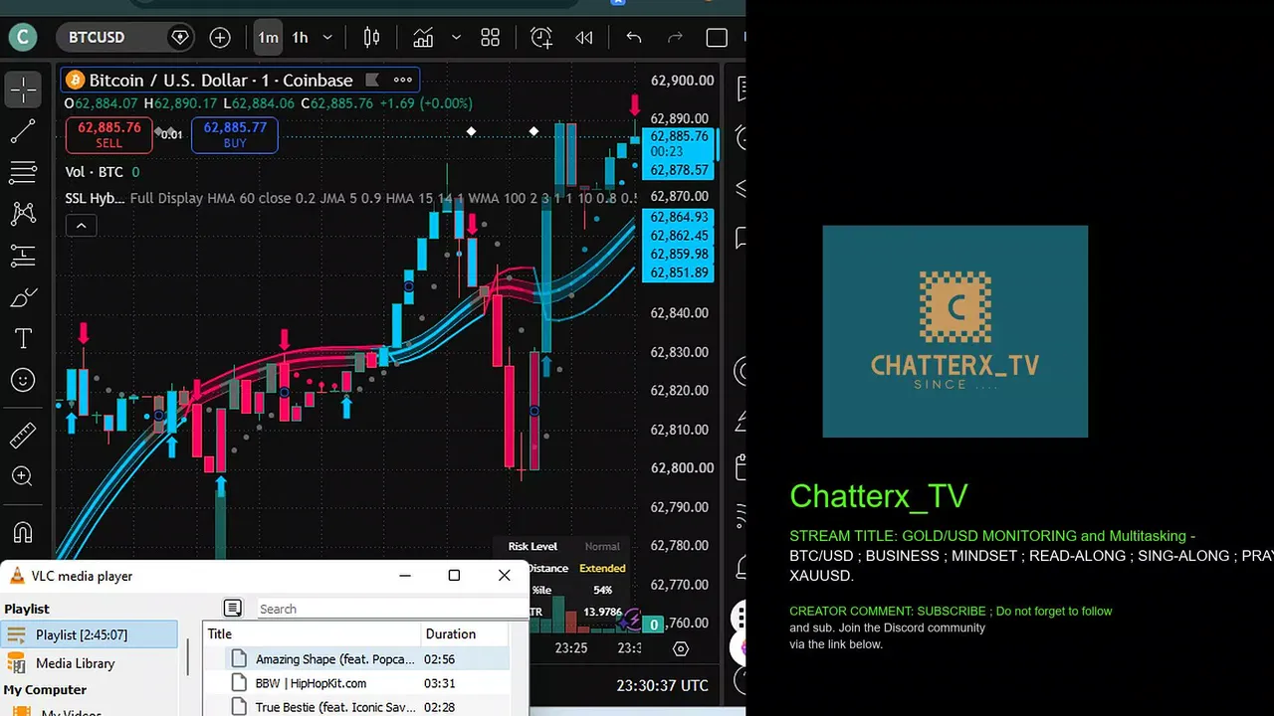
Task: Expand the indicators favorites dropdown arrow
Action: tap(456, 38)
